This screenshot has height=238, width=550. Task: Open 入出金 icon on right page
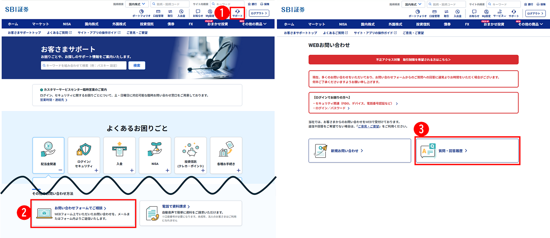(x=457, y=13)
